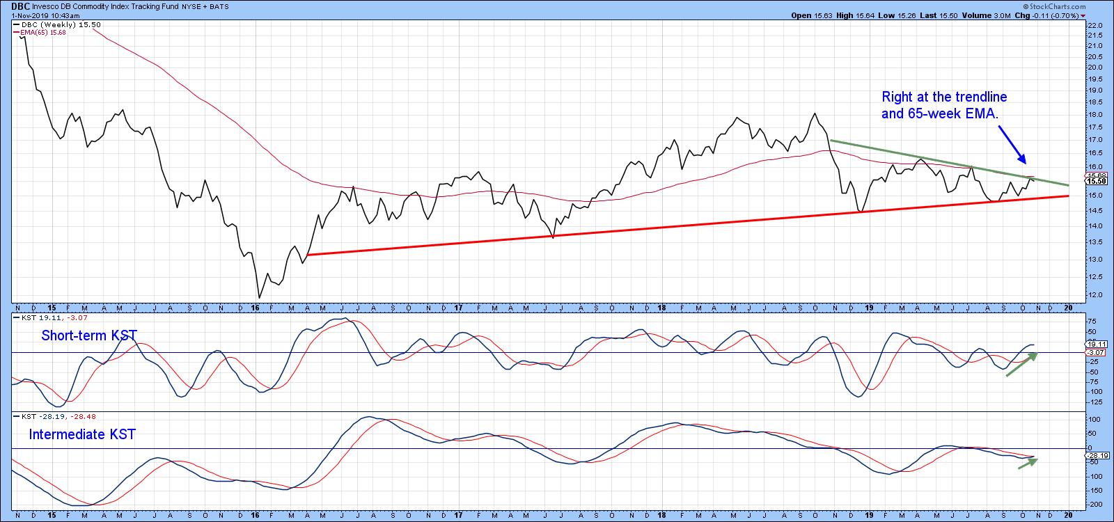Click the -125 label on short-term KST axis
Image resolution: width=1114 pixels, height=522 pixels.
1094,402
